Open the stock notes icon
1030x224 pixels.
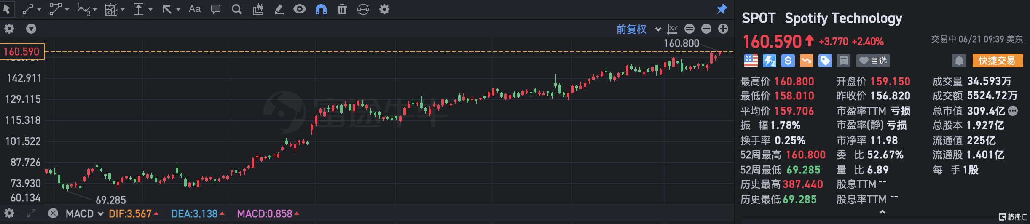click(843, 61)
